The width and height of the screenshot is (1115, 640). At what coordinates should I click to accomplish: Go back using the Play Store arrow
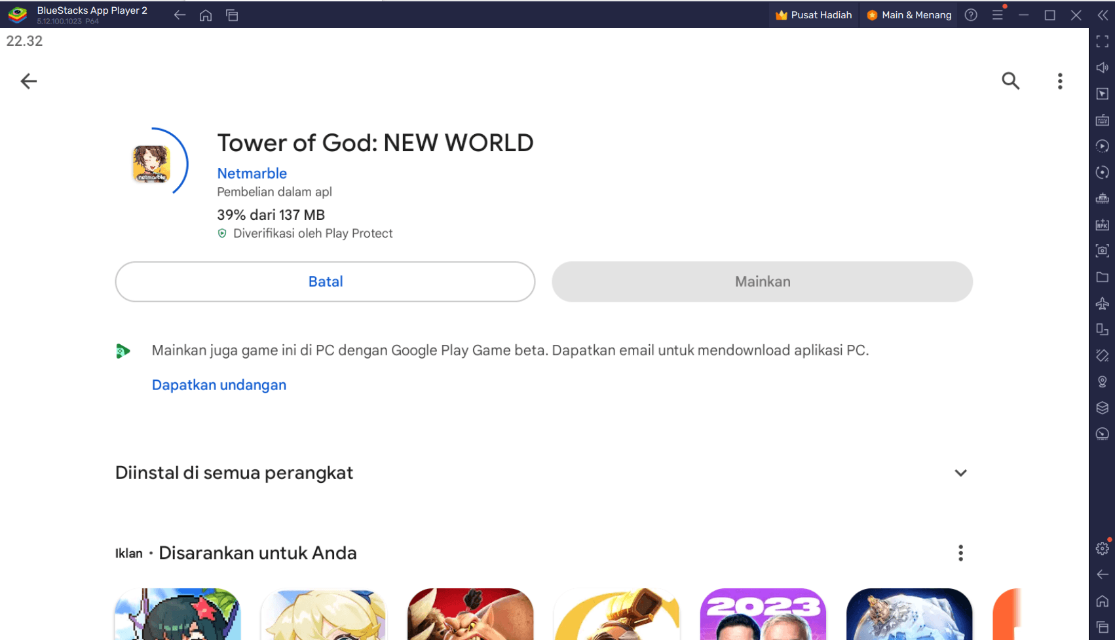click(x=28, y=81)
